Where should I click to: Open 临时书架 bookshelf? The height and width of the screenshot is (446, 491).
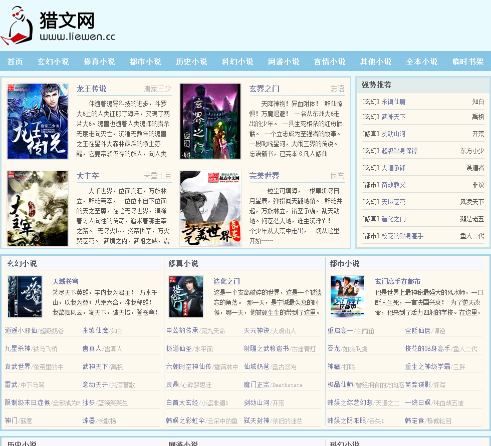tap(468, 62)
